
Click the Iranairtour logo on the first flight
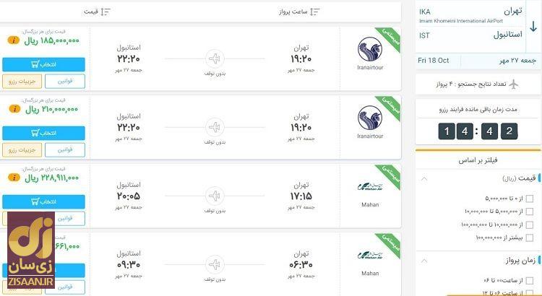[x=370, y=50]
